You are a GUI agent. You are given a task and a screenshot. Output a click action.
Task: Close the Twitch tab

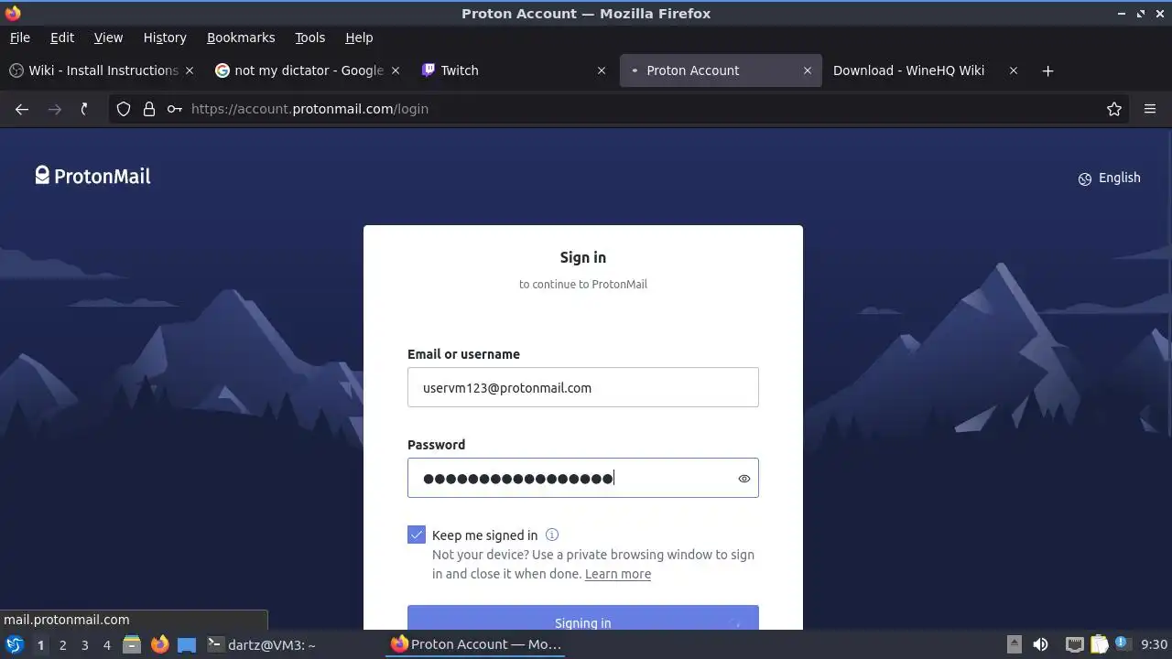click(x=602, y=70)
